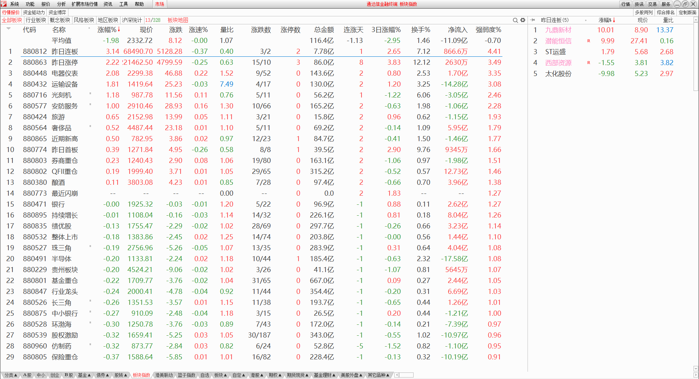The height and width of the screenshot is (379, 699).
Task: Click the 综合排名 button
Action: click(x=666, y=12)
